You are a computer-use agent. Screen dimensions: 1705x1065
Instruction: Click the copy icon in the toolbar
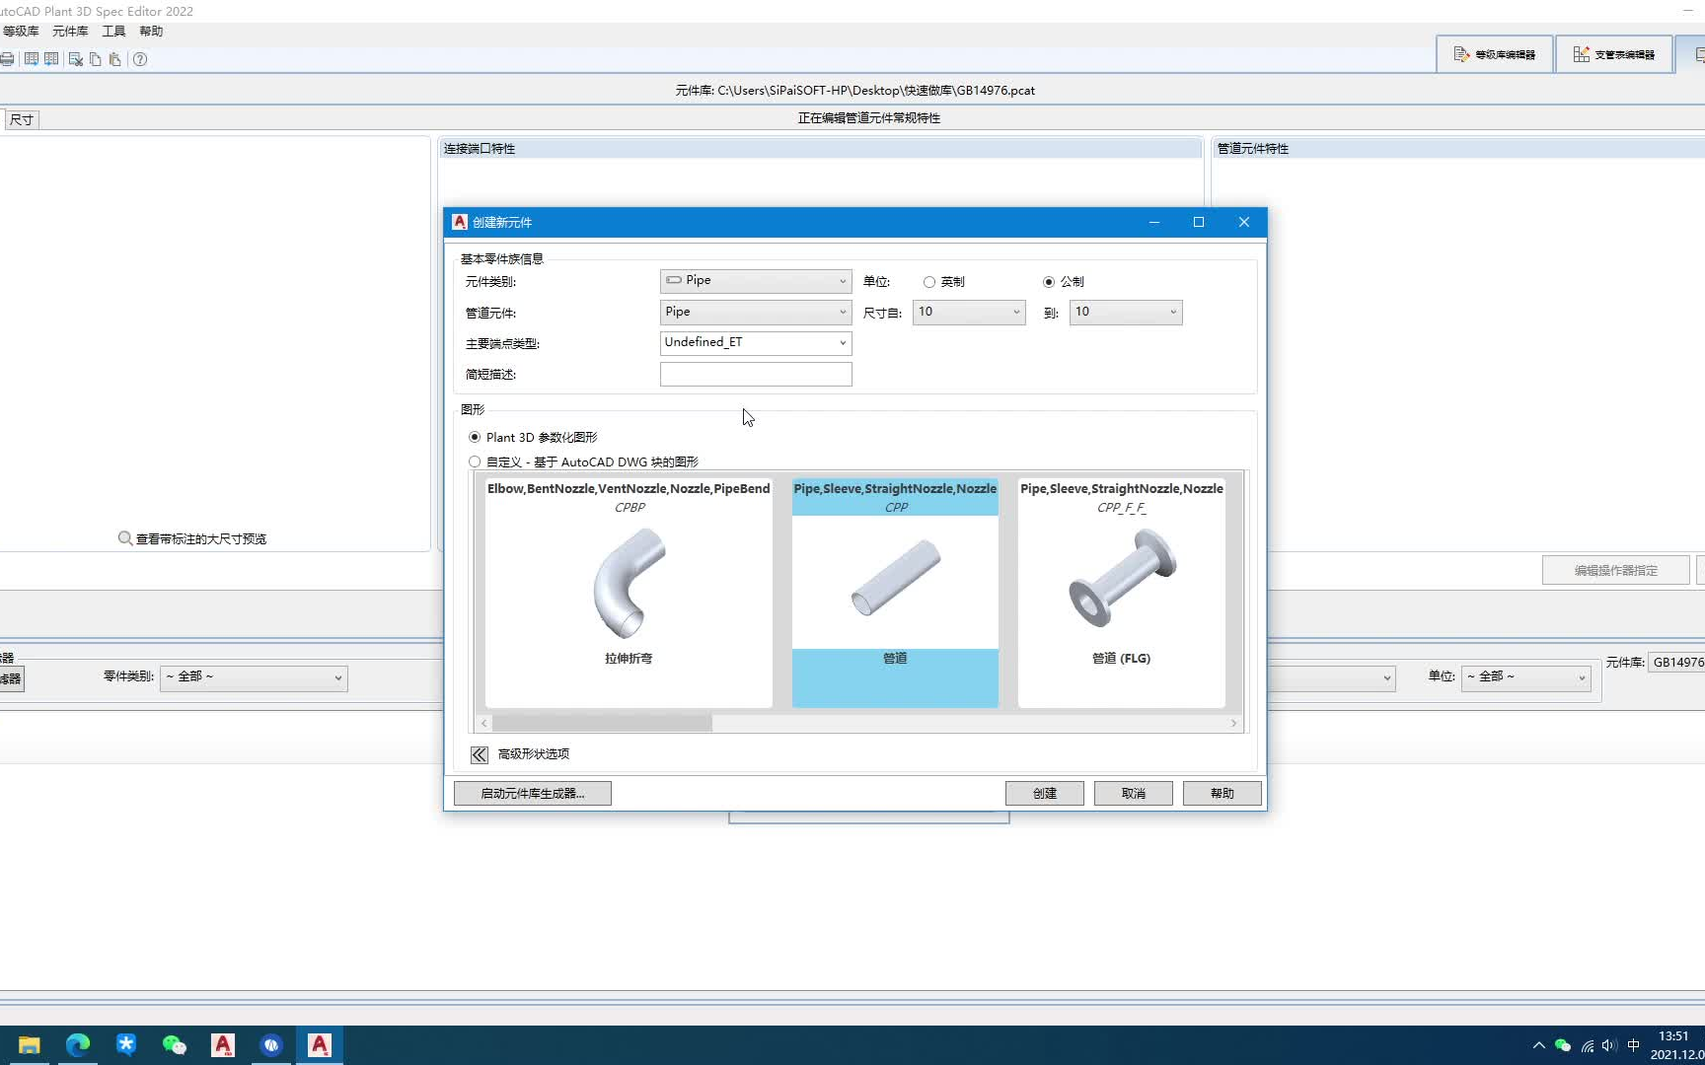(x=96, y=59)
